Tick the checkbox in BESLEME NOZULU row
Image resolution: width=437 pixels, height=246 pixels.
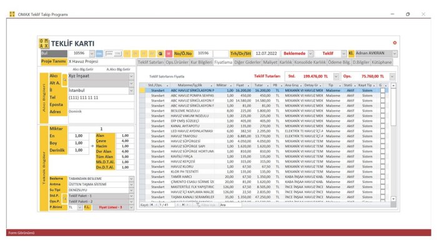(383, 111)
